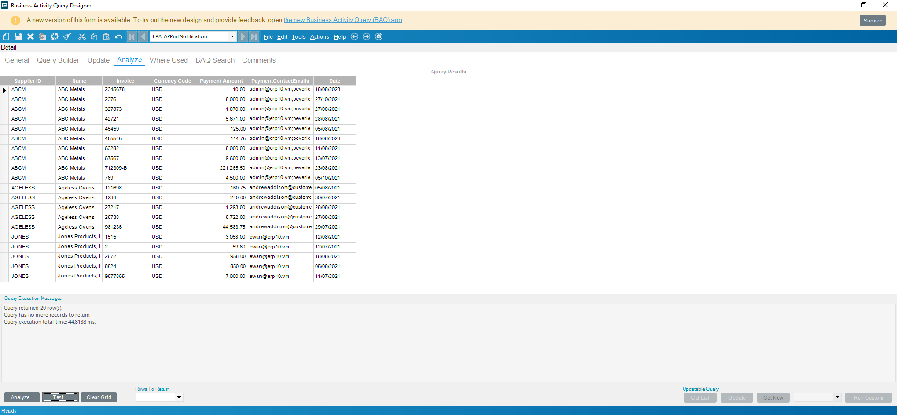This screenshot has height=415, width=897.
Task: Click invoice cell 9877865
Action: [x=125, y=277]
